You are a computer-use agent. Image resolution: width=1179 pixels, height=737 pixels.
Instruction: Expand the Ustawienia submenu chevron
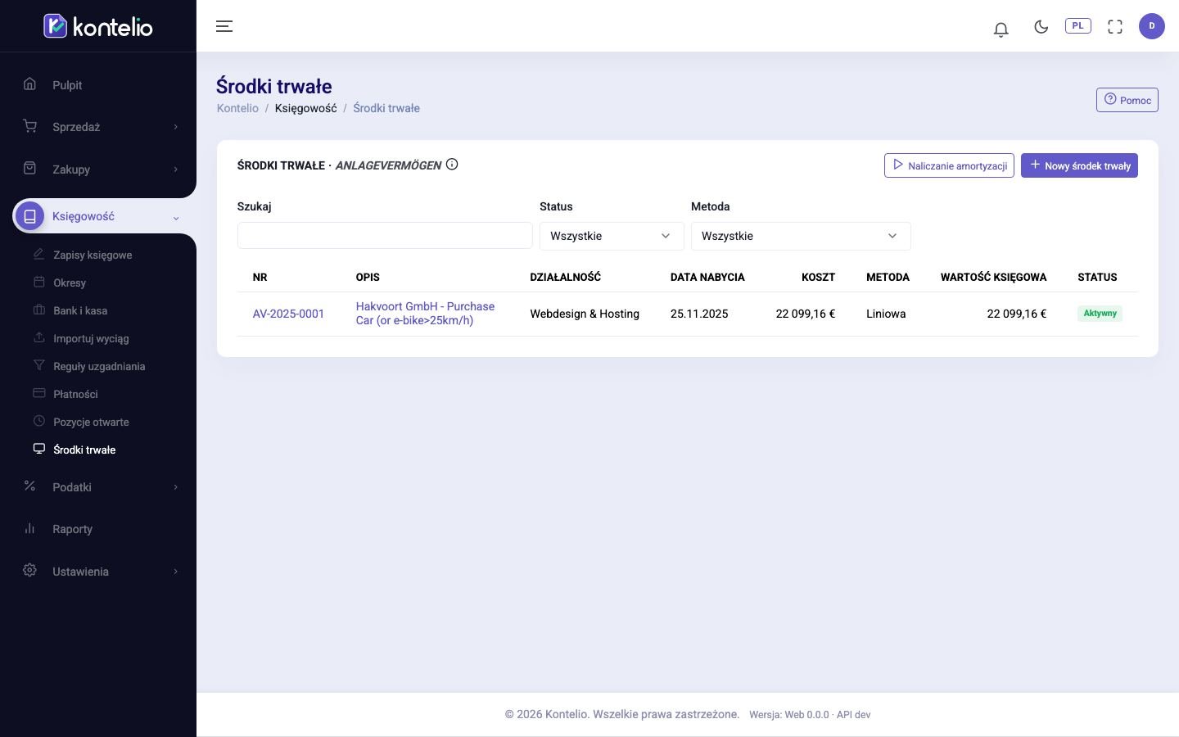click(175, 572)
